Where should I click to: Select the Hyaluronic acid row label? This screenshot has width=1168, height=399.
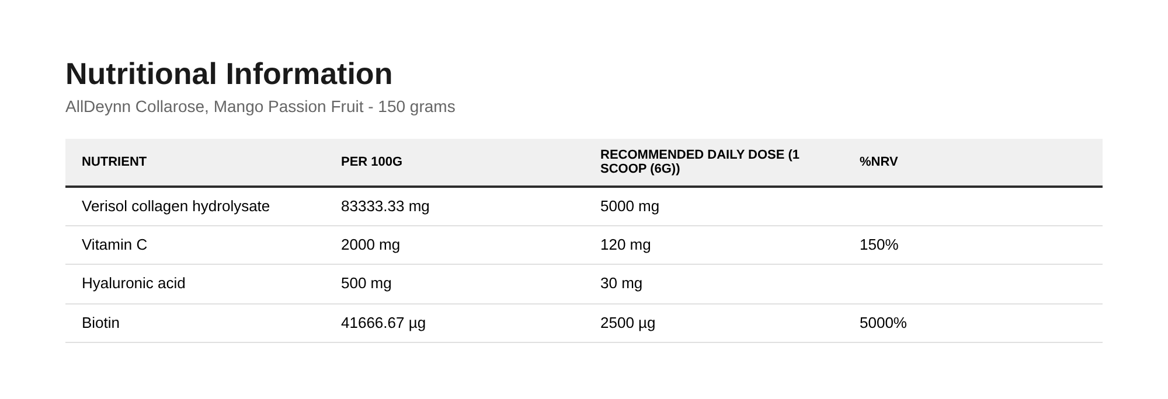coord(133,283)
